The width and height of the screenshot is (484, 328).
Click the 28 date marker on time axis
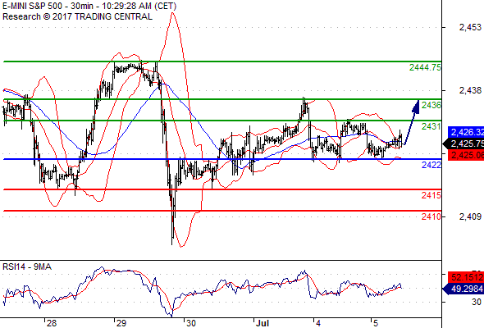(52, 323)
